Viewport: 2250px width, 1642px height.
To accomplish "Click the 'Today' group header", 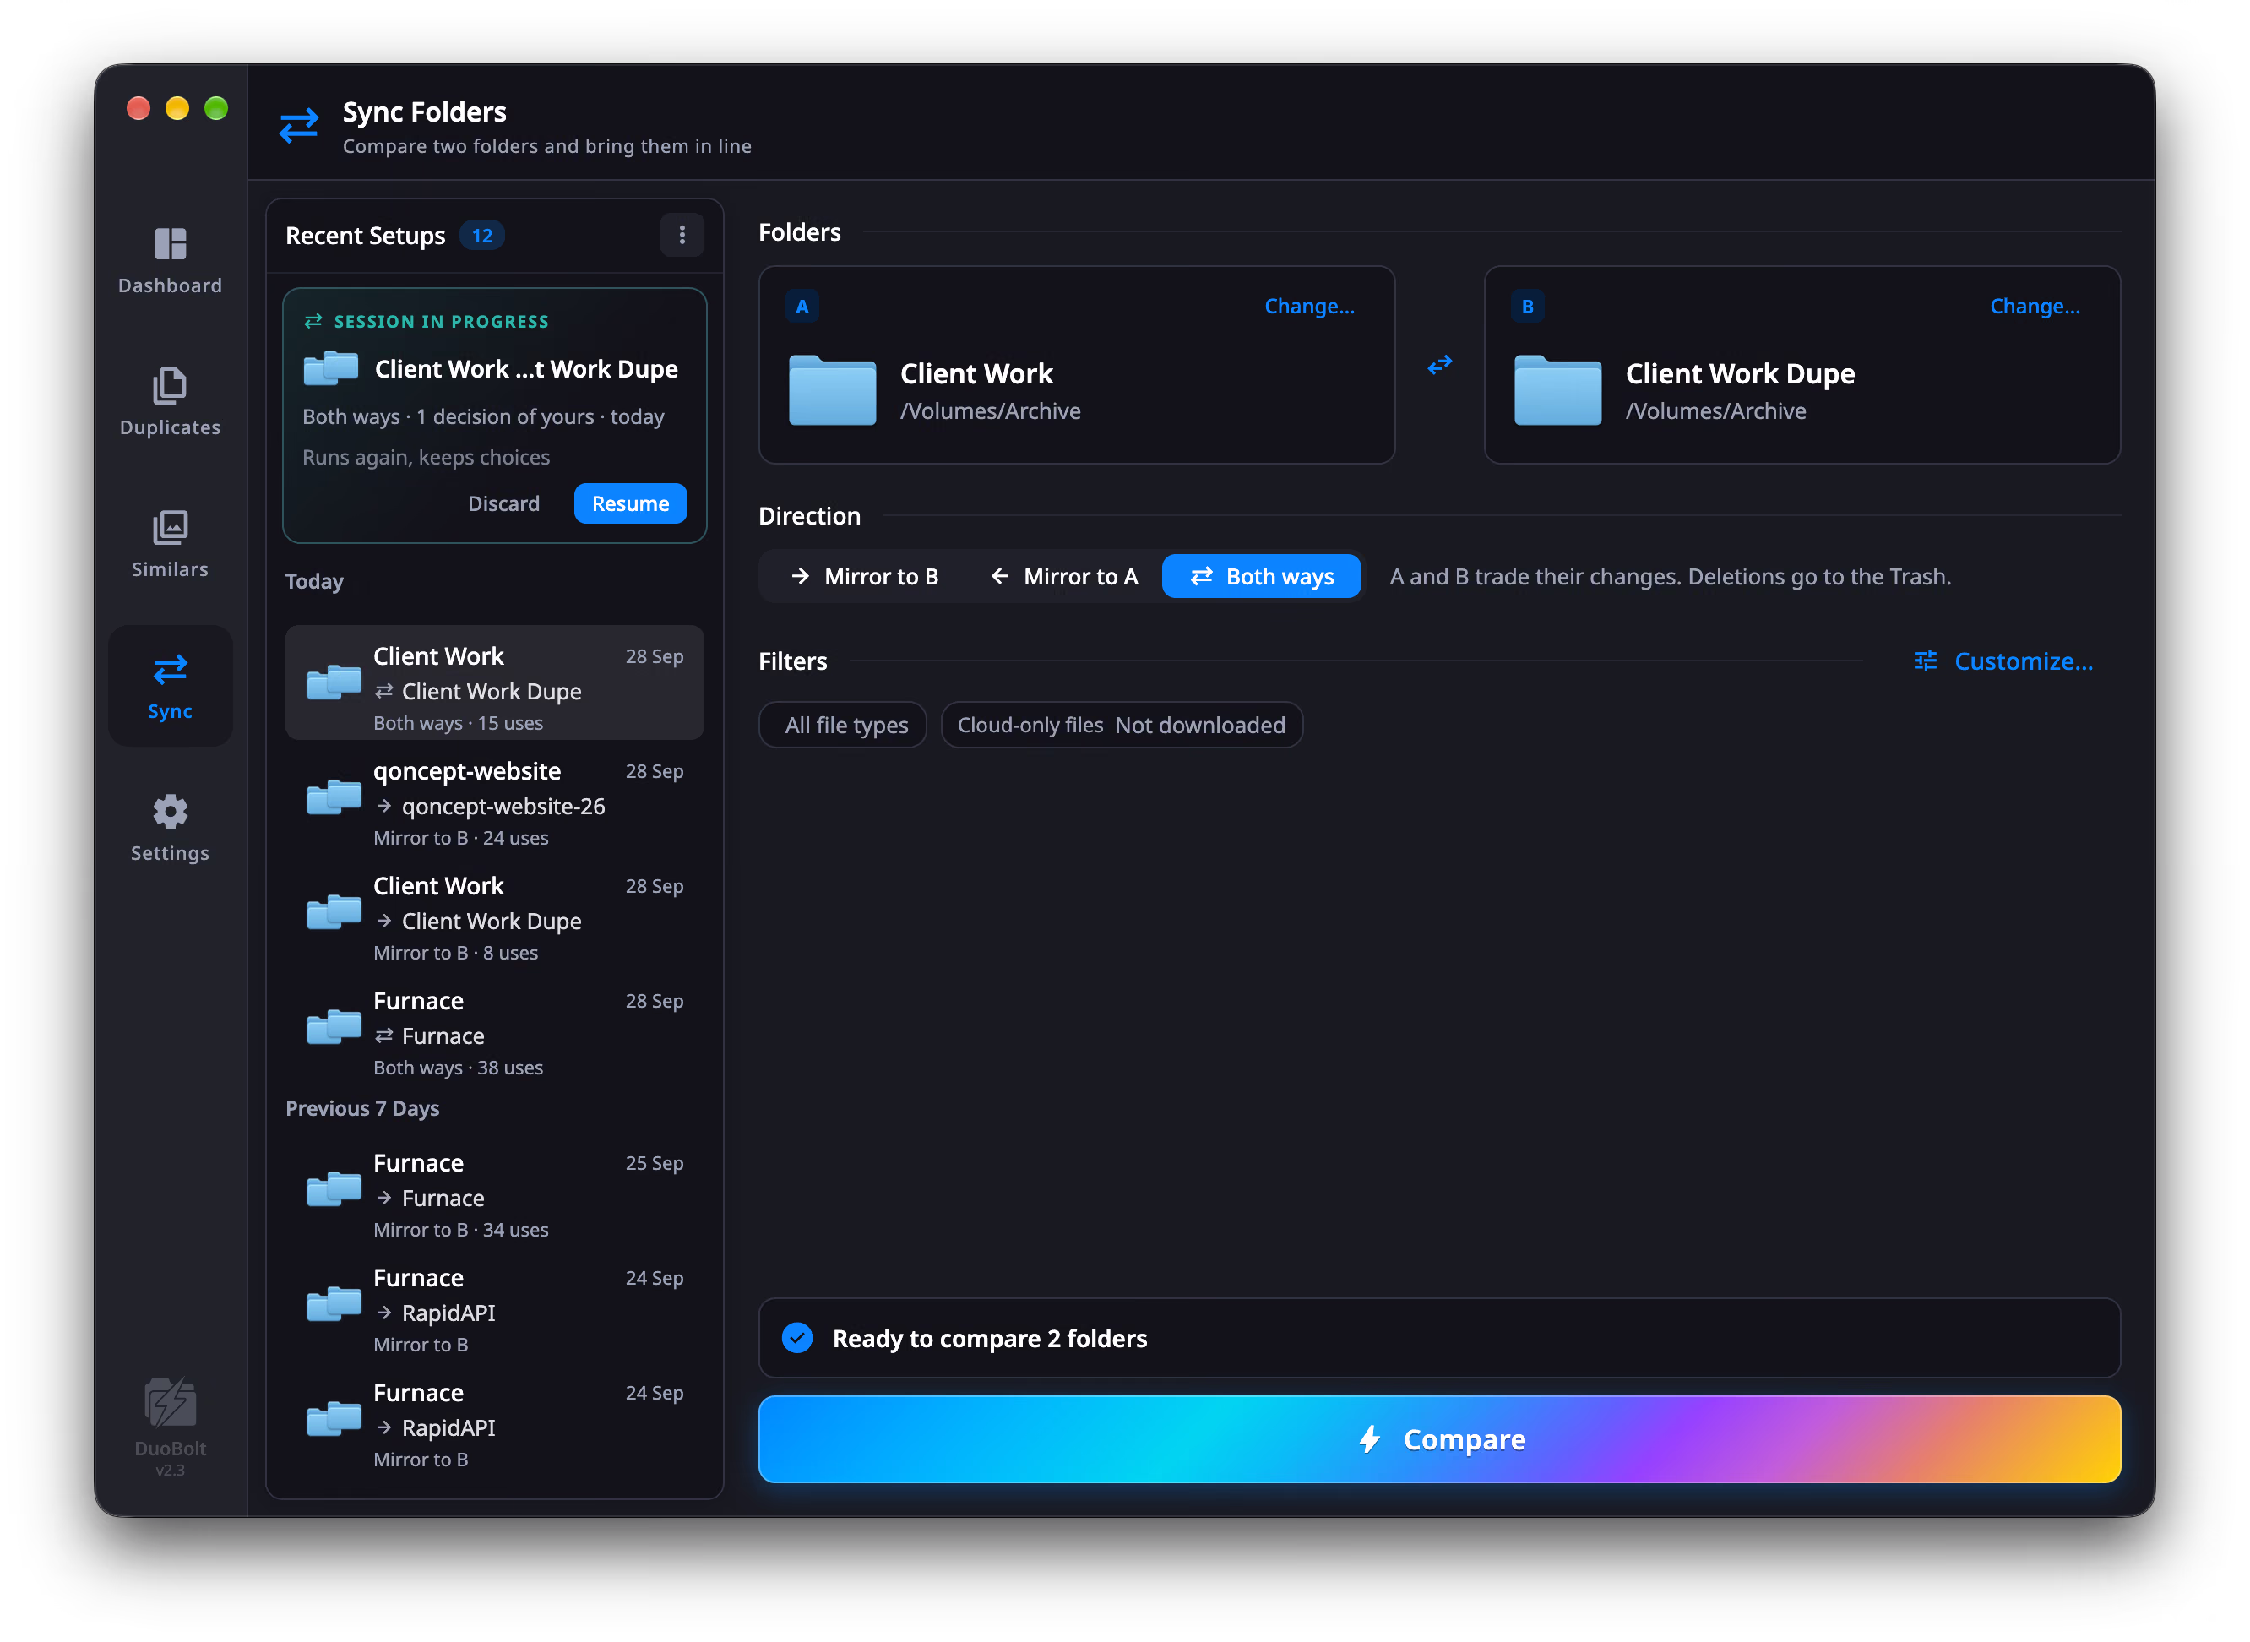I will pos(314,581).
